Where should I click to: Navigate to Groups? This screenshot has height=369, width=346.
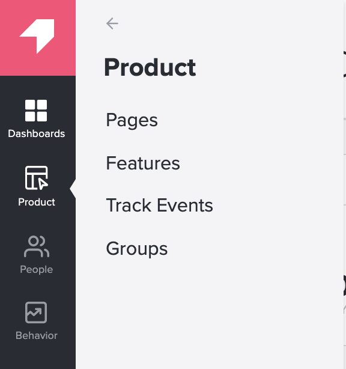tap(137, 249)
